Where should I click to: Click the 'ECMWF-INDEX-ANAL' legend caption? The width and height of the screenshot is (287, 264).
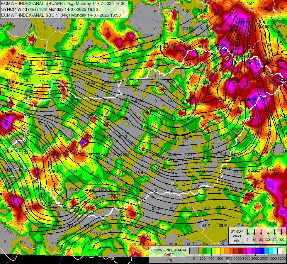tap(169, 250)
